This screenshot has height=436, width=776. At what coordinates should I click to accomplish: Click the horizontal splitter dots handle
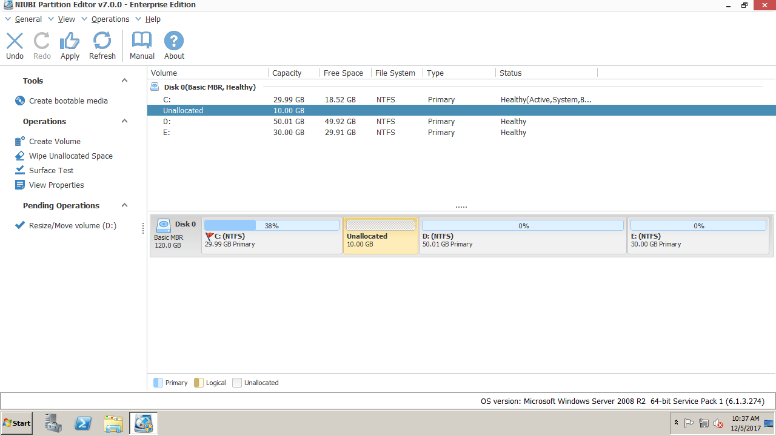pos(461,207)
